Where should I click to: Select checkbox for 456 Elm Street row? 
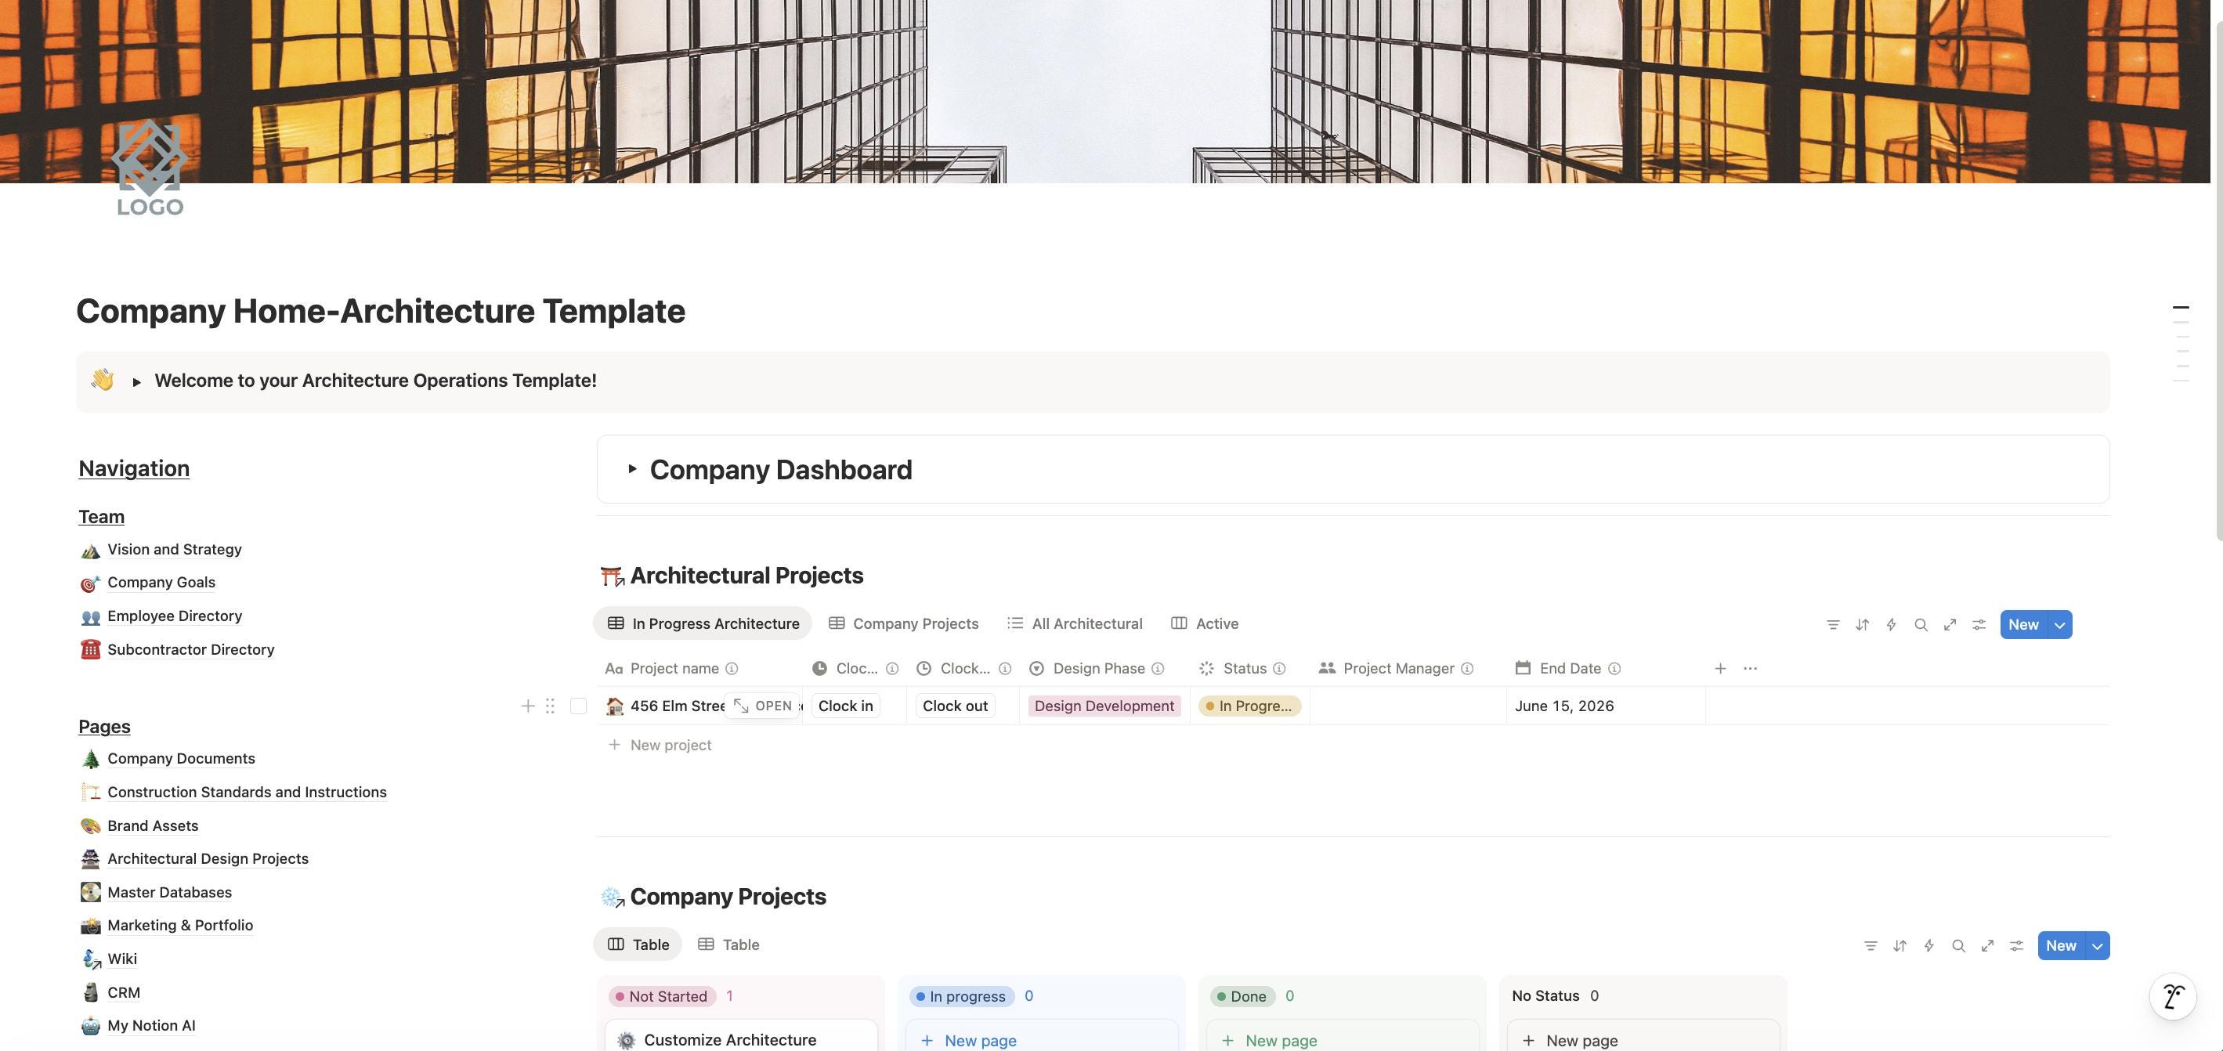[578, 706]
